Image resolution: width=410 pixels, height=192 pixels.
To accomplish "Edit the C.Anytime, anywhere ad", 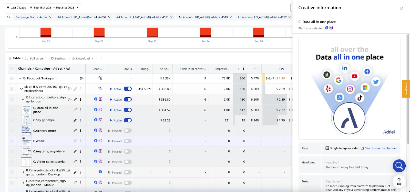I will click(75, 151).
